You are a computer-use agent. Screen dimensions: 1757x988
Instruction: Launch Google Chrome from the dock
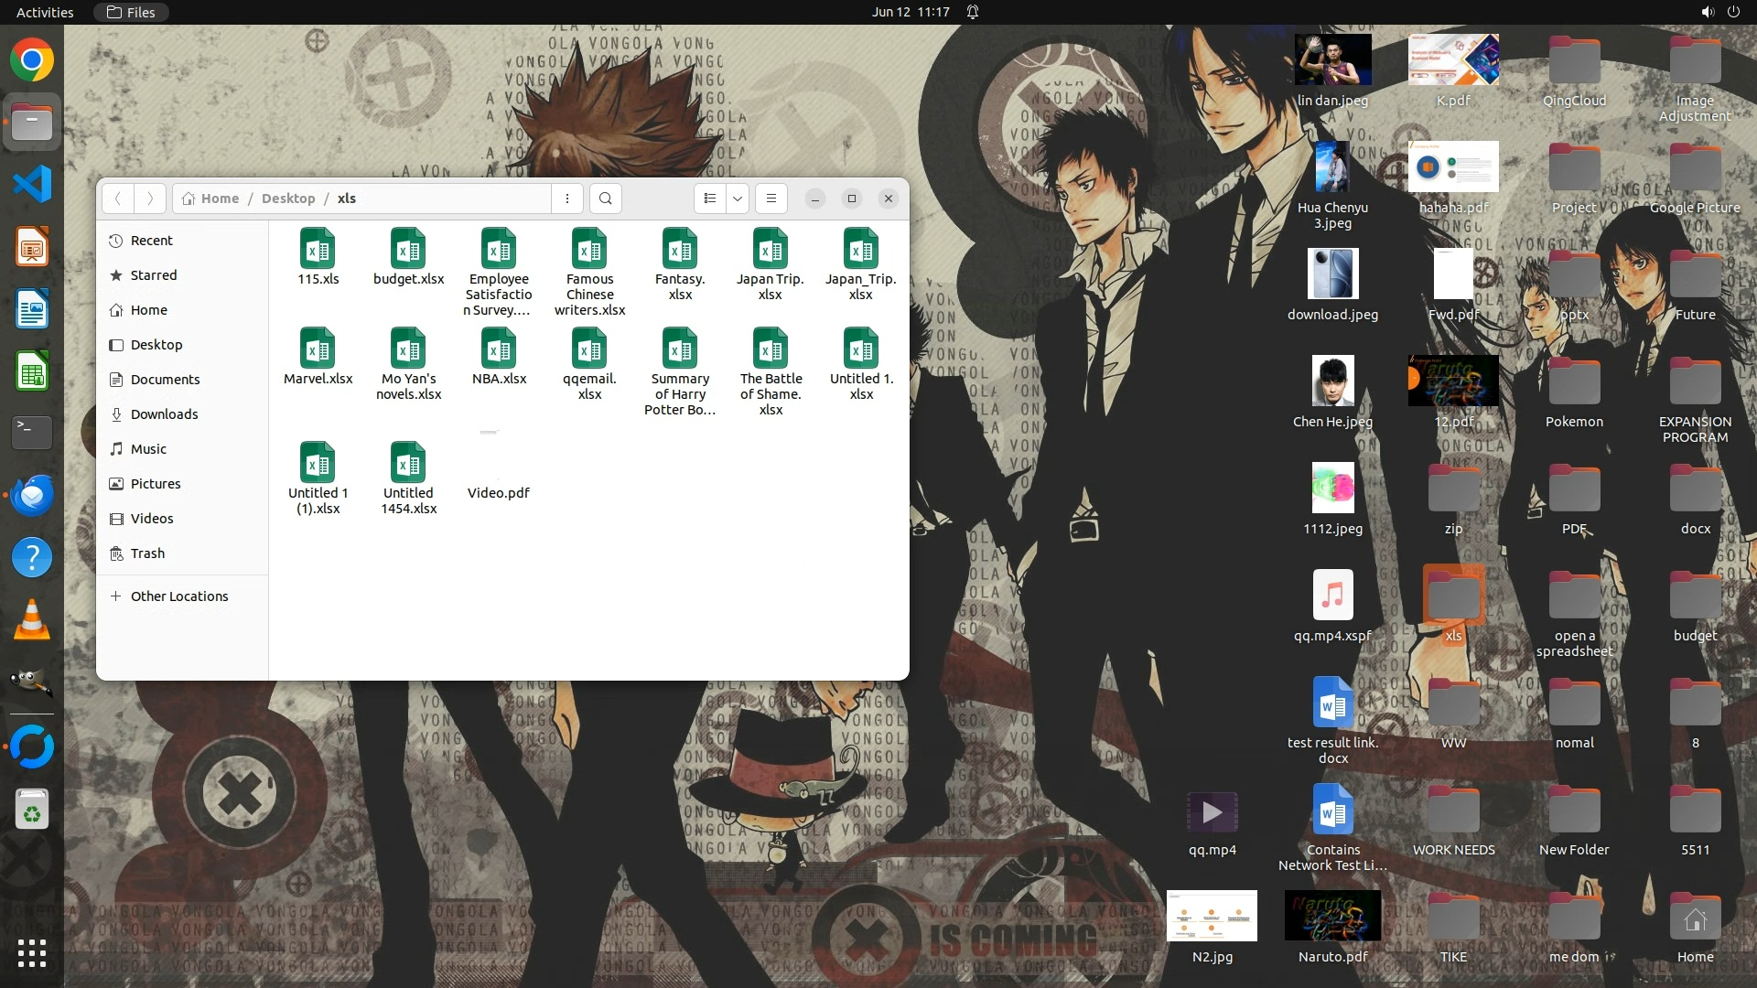32,60
